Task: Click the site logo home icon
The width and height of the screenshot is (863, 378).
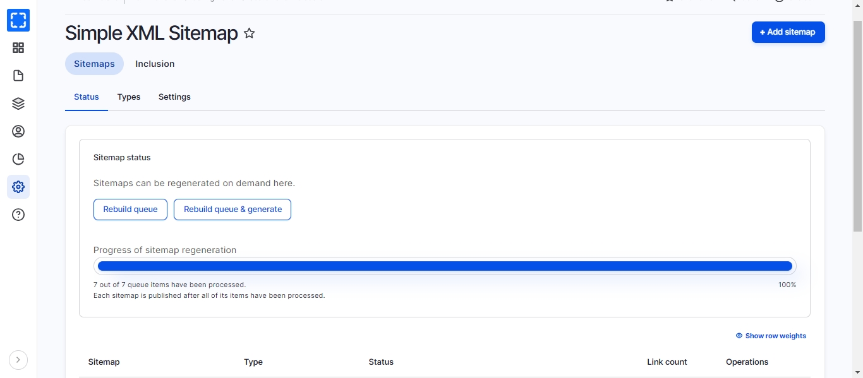Action: (x=18, y=20)
